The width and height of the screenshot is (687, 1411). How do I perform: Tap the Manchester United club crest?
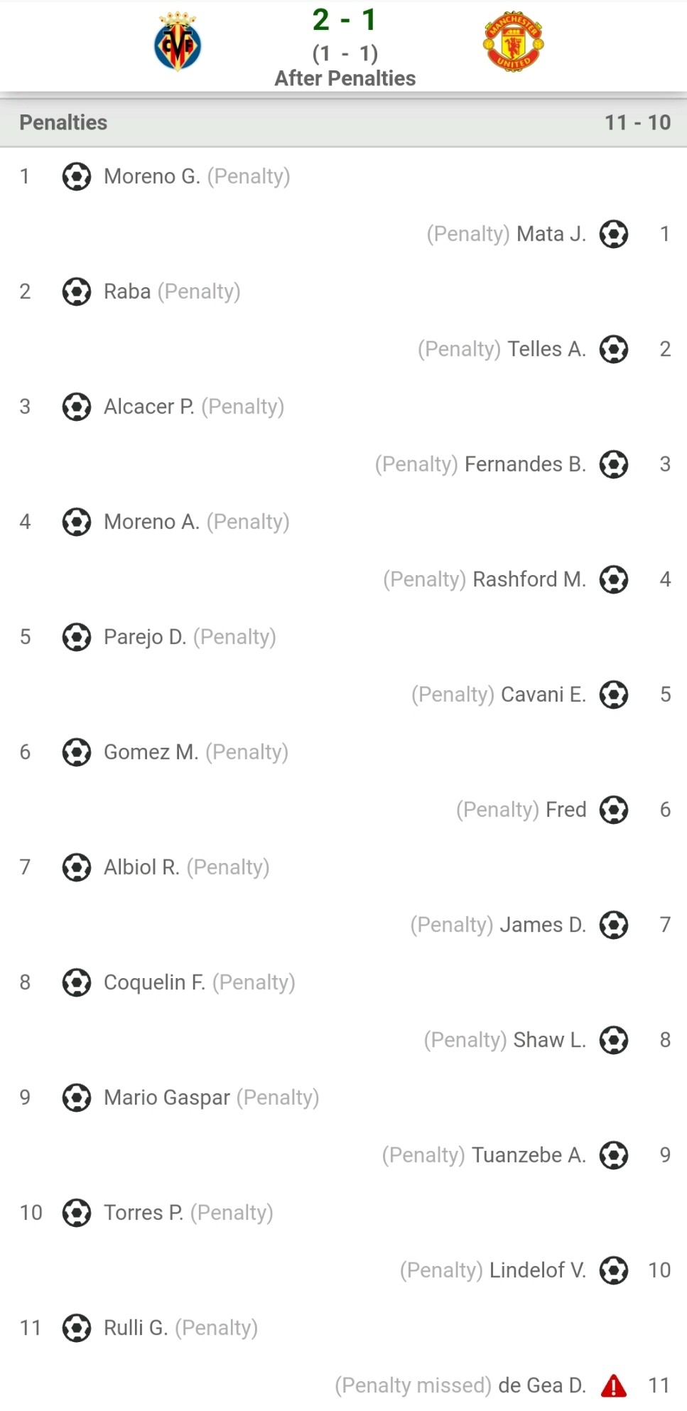513,41
